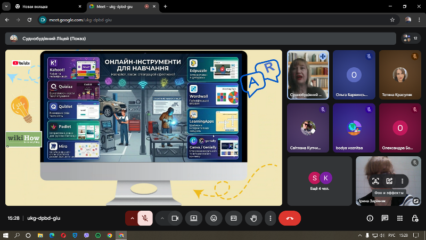The image size is (426, 240).
Task: Open three-dot menu on self-view tile
Action: (x=403, y=181)
